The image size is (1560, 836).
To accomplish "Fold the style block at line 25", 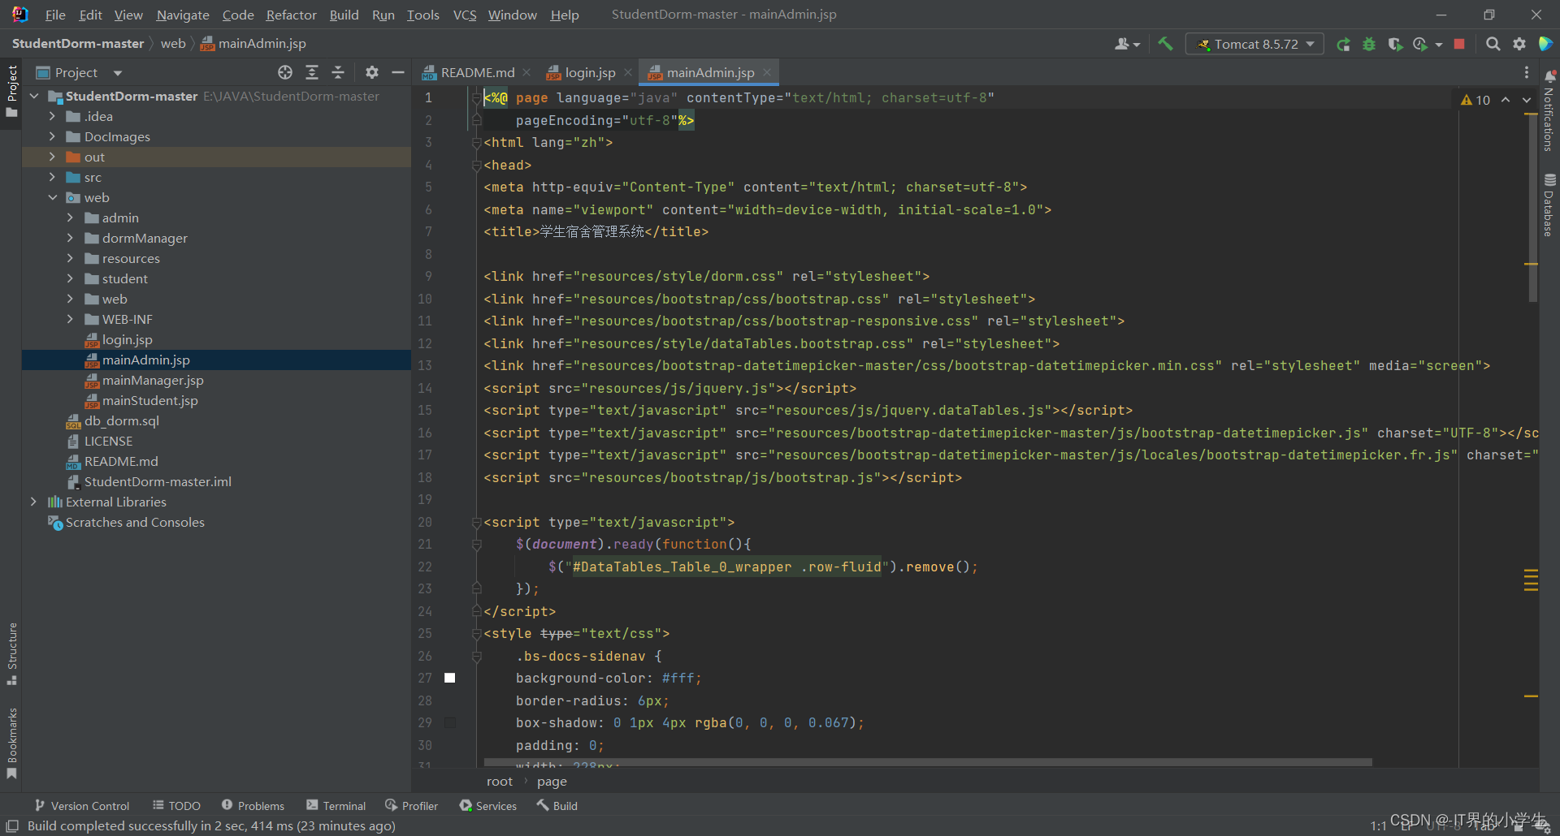I will point(477,634).
